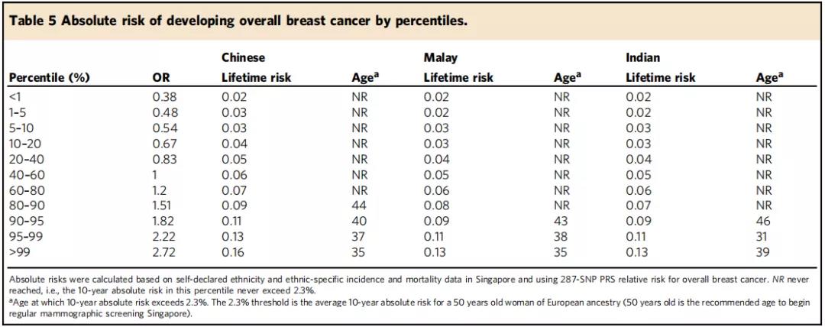
Task: Click the OR value 0.38
Action: tap(165, 97)
